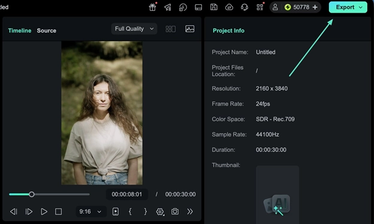Switch to the Source tab
The width and height of the screenshot is (374, 224).
pyautogui.click(x=47, y=31)
